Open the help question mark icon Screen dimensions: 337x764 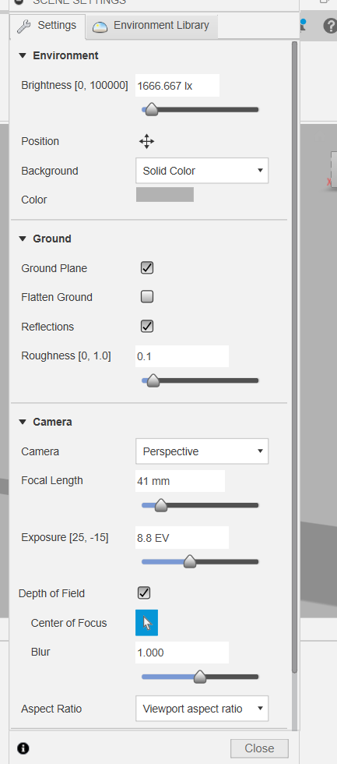tap(330, 25)
